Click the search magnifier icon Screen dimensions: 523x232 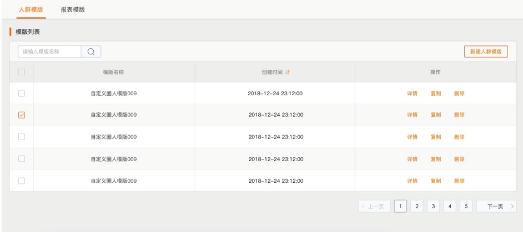tap(90, 51)
